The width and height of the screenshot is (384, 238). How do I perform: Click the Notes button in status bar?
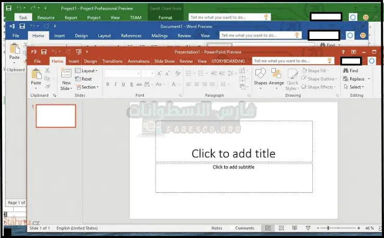pos(216,228)
